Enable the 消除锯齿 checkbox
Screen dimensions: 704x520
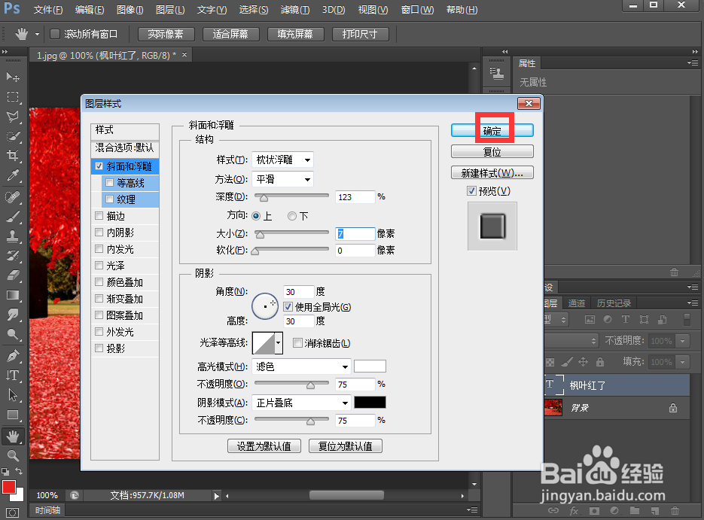pyautogui.click(x=297, y=345)
